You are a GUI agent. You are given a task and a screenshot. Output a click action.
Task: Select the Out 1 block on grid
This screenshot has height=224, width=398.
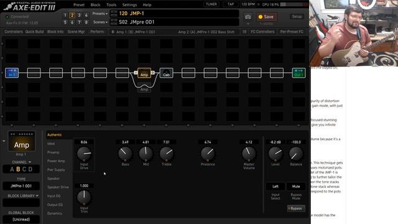298,73
